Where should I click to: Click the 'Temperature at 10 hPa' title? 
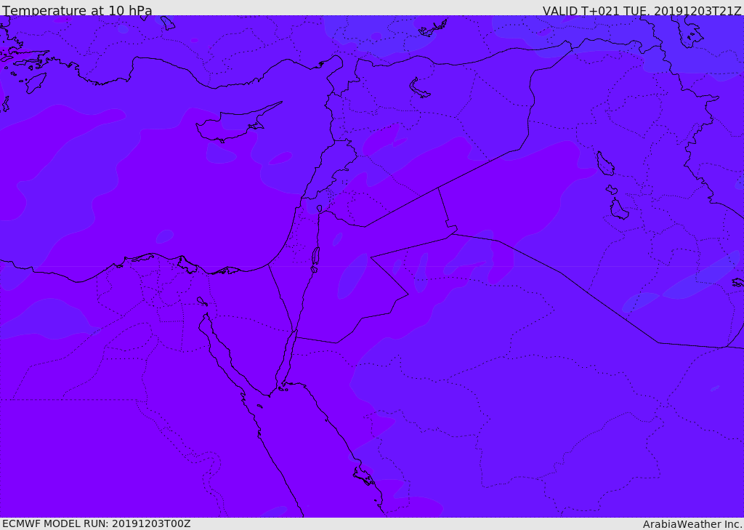click(77, 9)
